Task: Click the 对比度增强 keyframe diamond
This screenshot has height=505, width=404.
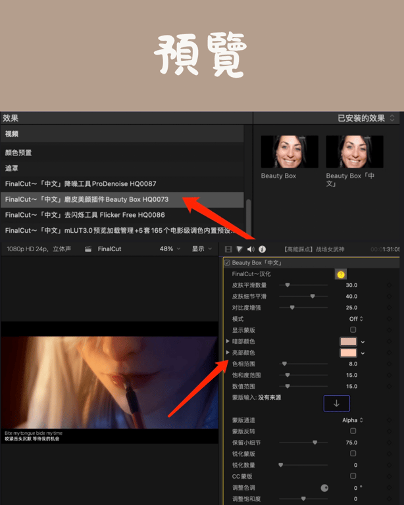Action: point(389,308)
